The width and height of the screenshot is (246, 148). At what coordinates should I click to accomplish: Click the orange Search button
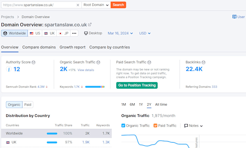(x=118, y=5)
